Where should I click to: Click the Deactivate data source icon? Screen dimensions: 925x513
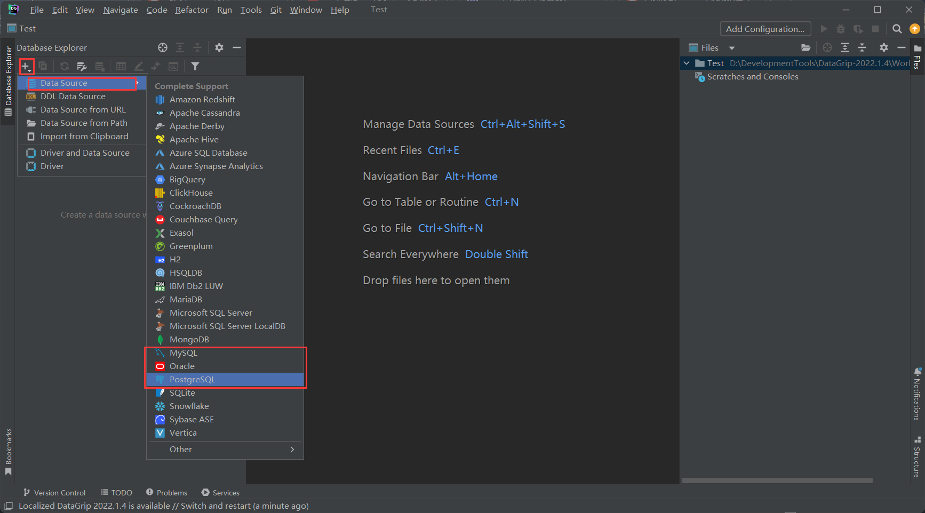[99, 66]
